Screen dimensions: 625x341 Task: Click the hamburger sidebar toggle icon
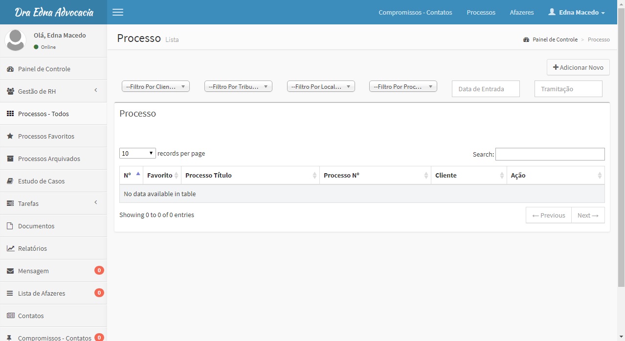click(118, 12)
